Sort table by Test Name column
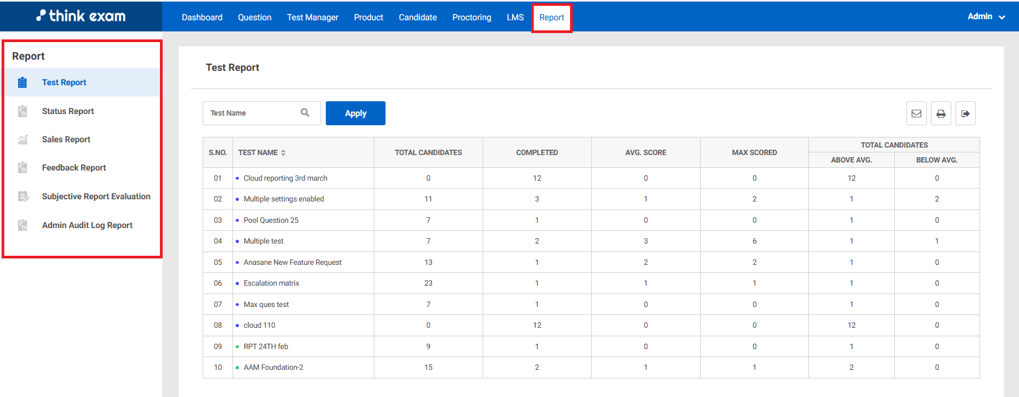The width and height of the screenshot is (1019, 397). coord(283,153)
